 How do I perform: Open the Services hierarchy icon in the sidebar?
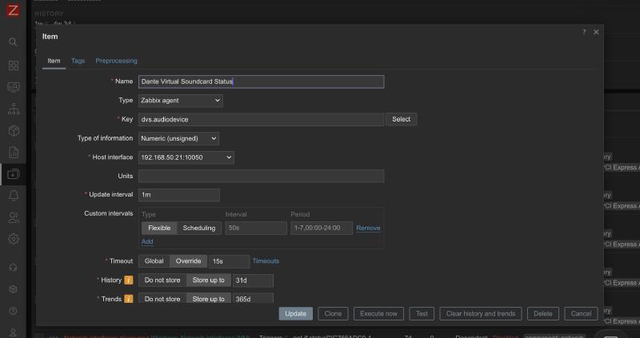tap(14, 109)
